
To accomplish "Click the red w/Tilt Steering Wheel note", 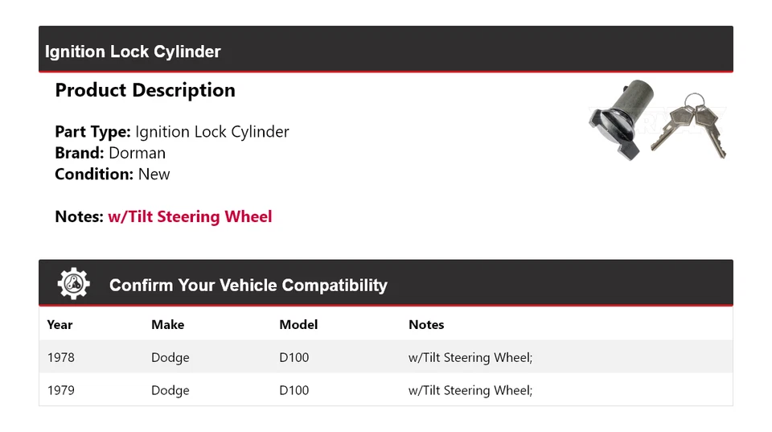I will (190, 216).
